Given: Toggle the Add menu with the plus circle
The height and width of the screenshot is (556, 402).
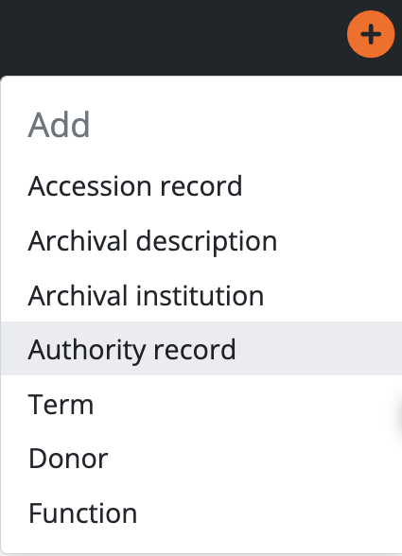Looking at the screenshot, I should click(371, 34).
